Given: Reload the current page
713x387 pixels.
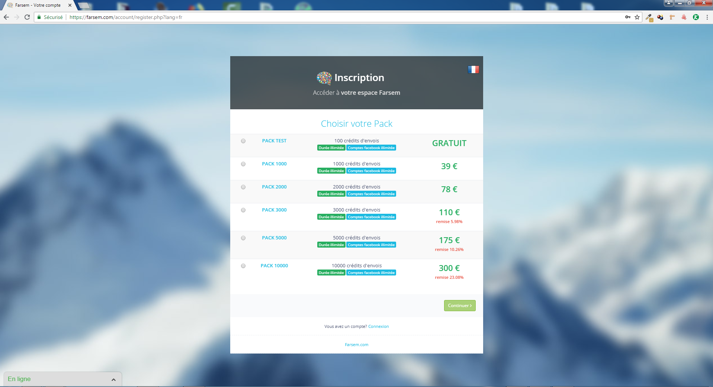Looking at the screenshot, I should coord(27,17).
